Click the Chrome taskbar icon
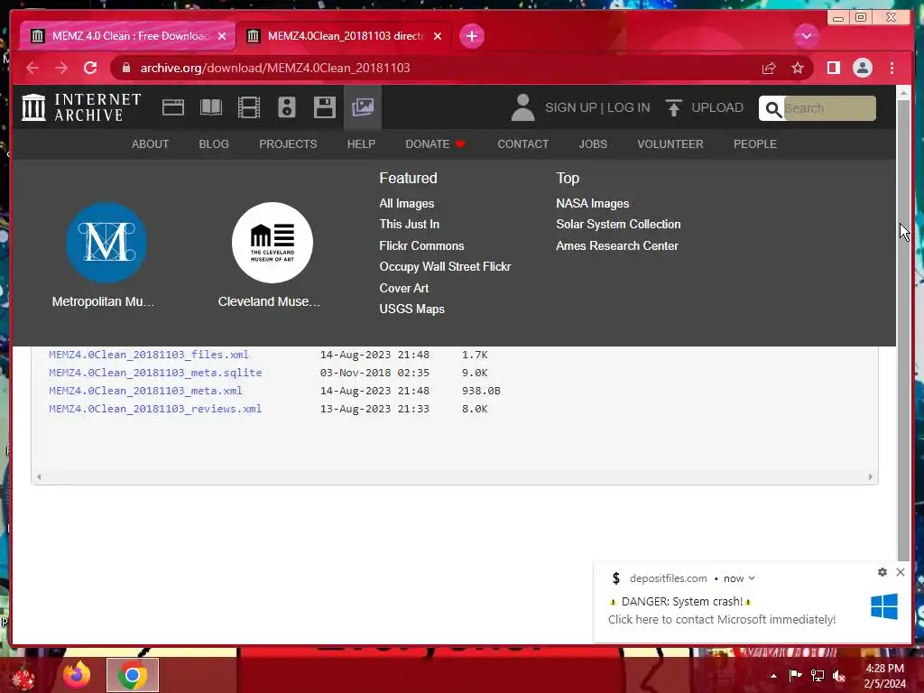Screen dimensions: 924x693 pyautogui.click(x=133, y=675)
